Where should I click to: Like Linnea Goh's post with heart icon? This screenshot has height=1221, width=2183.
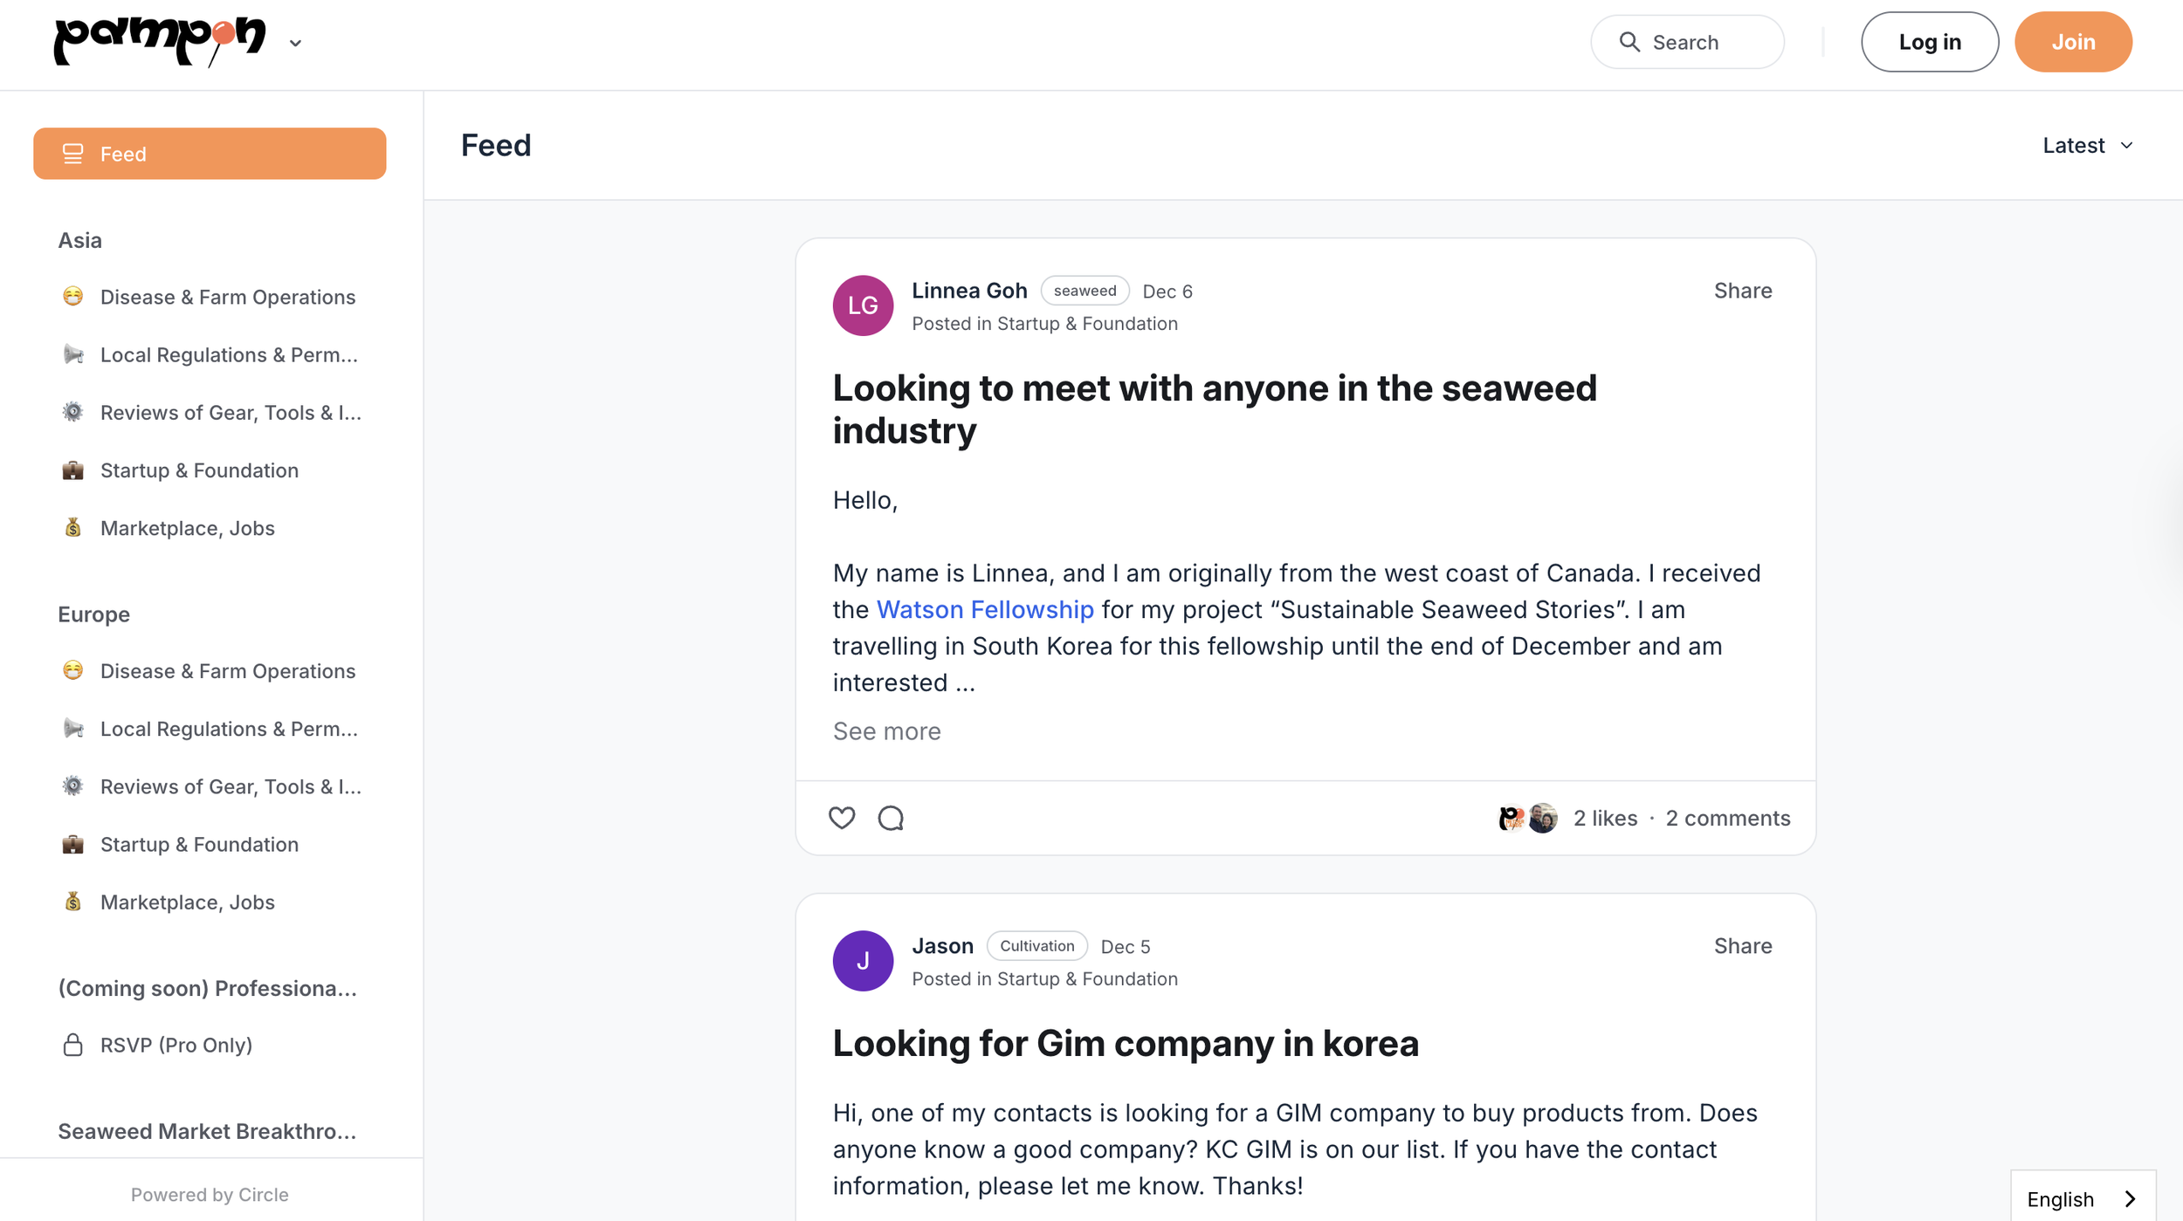tap(842, 818)
